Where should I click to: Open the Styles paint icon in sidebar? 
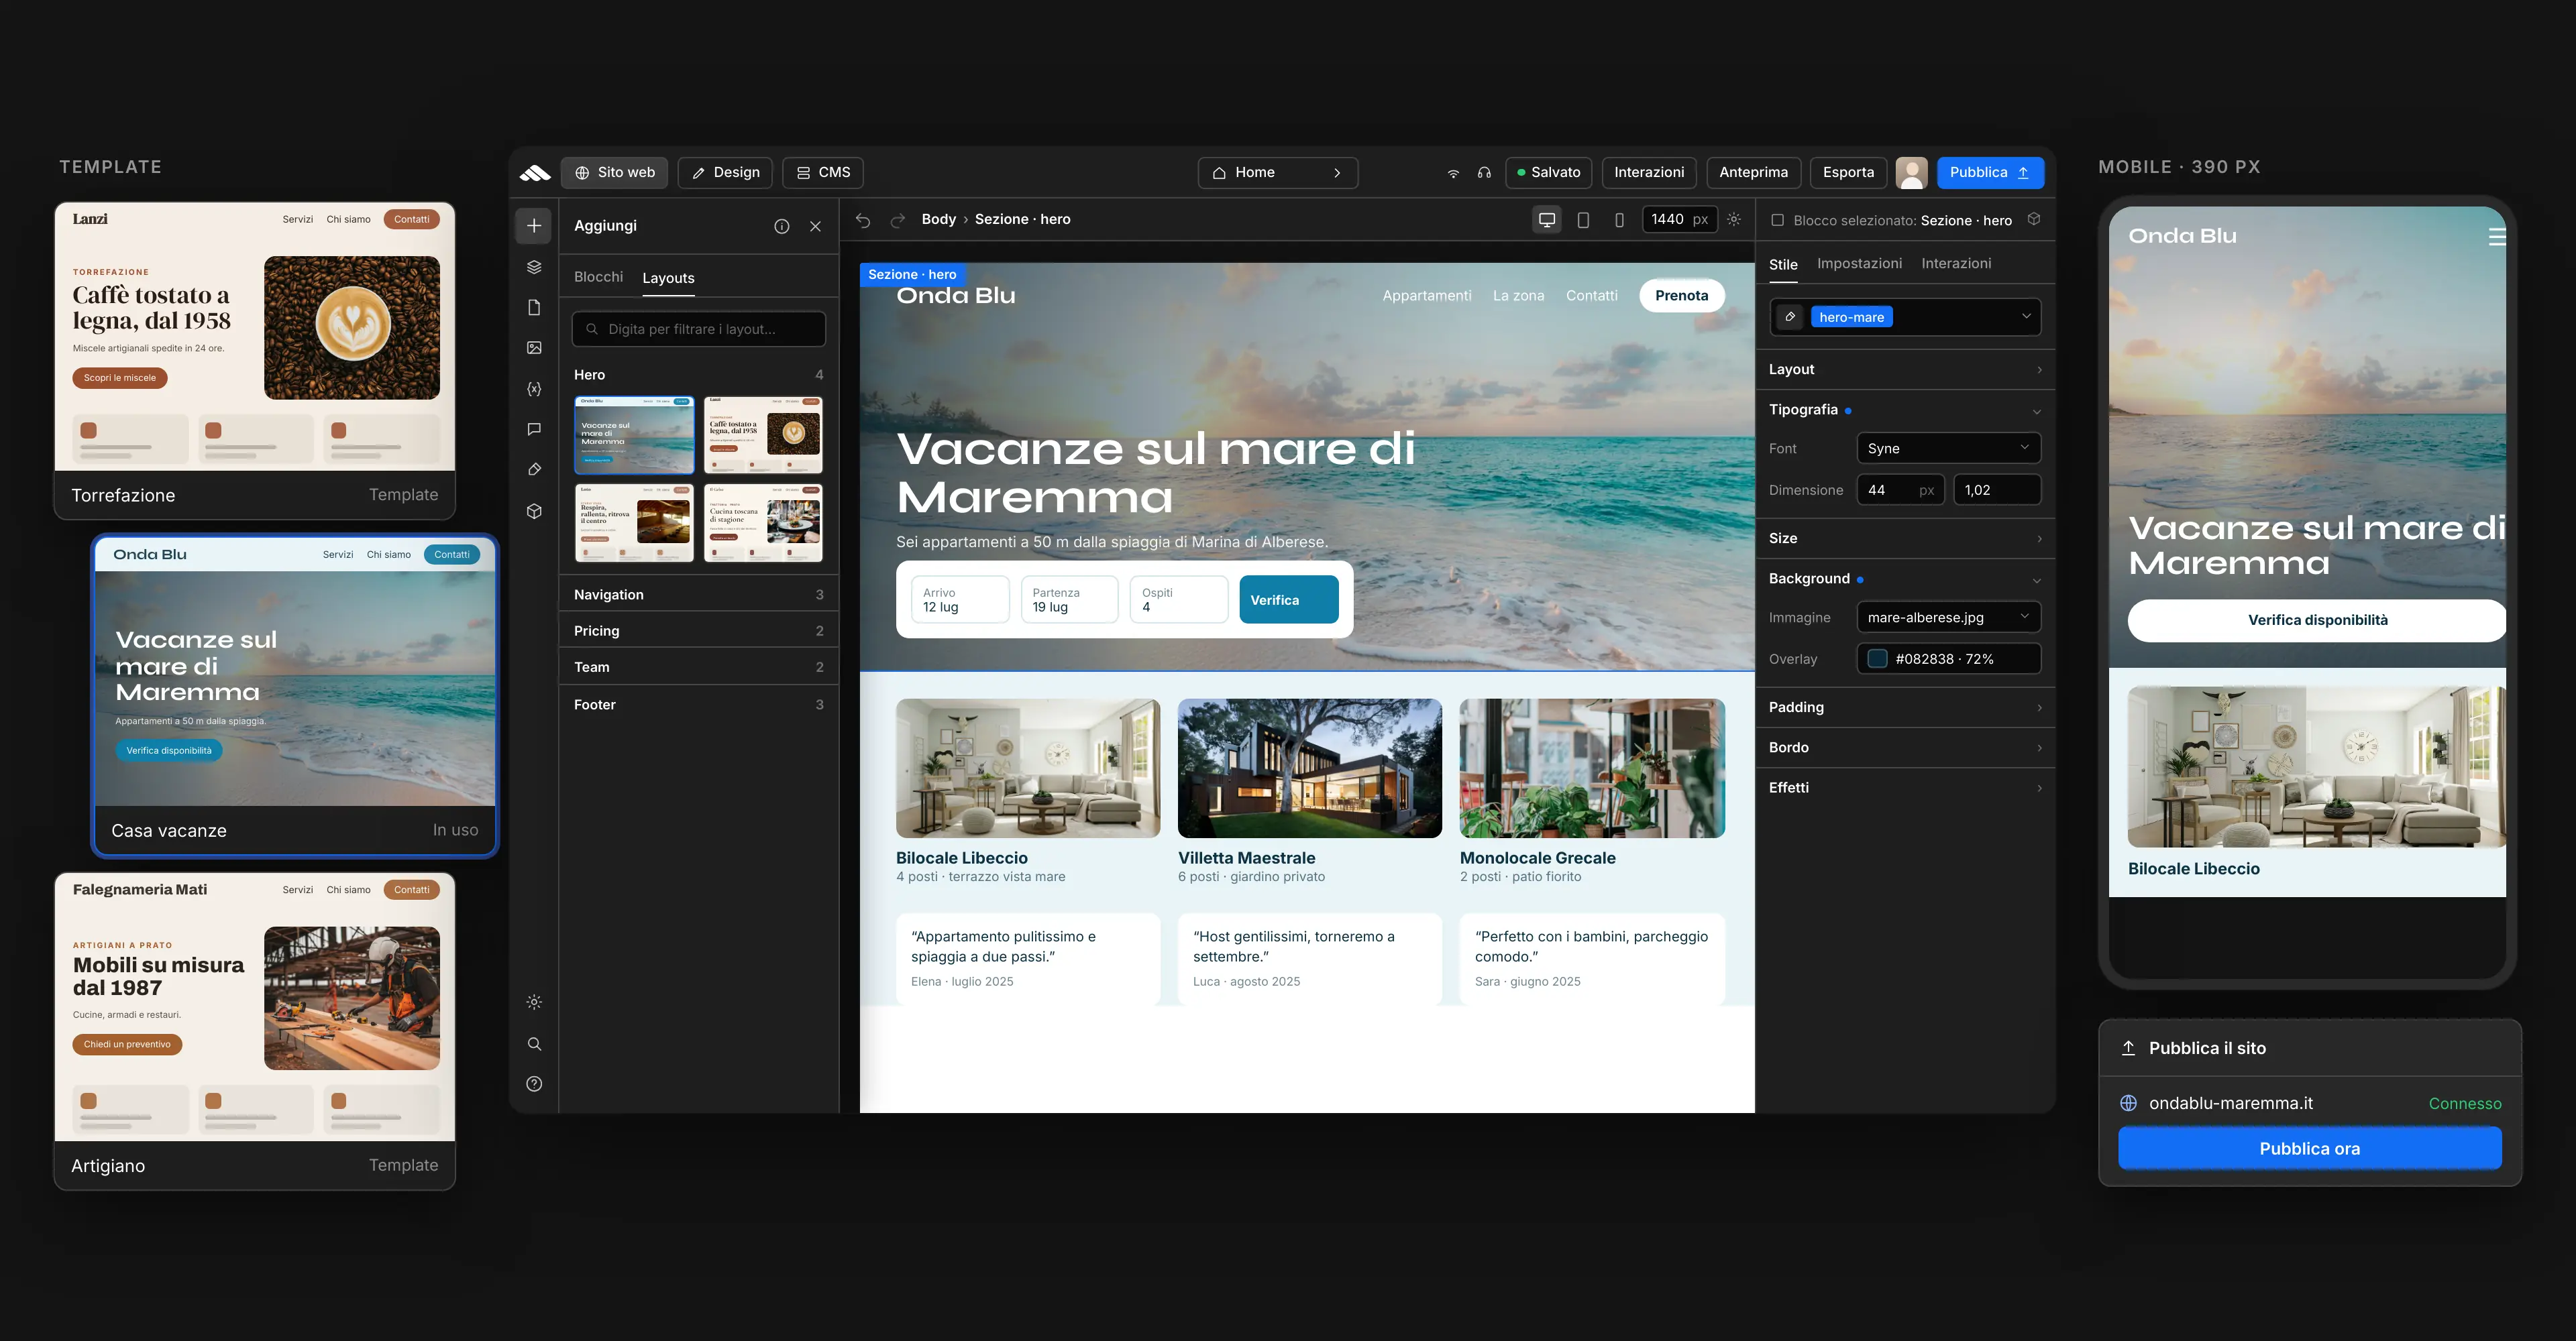(534, 469)
